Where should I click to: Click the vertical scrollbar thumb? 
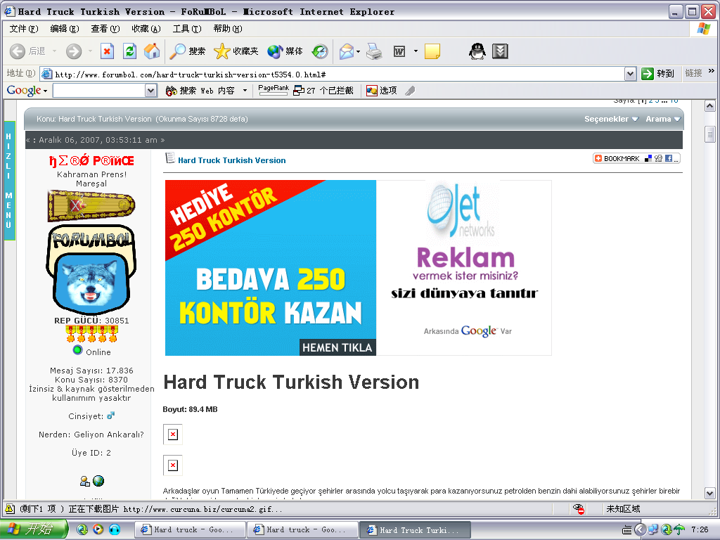point(709,134)
